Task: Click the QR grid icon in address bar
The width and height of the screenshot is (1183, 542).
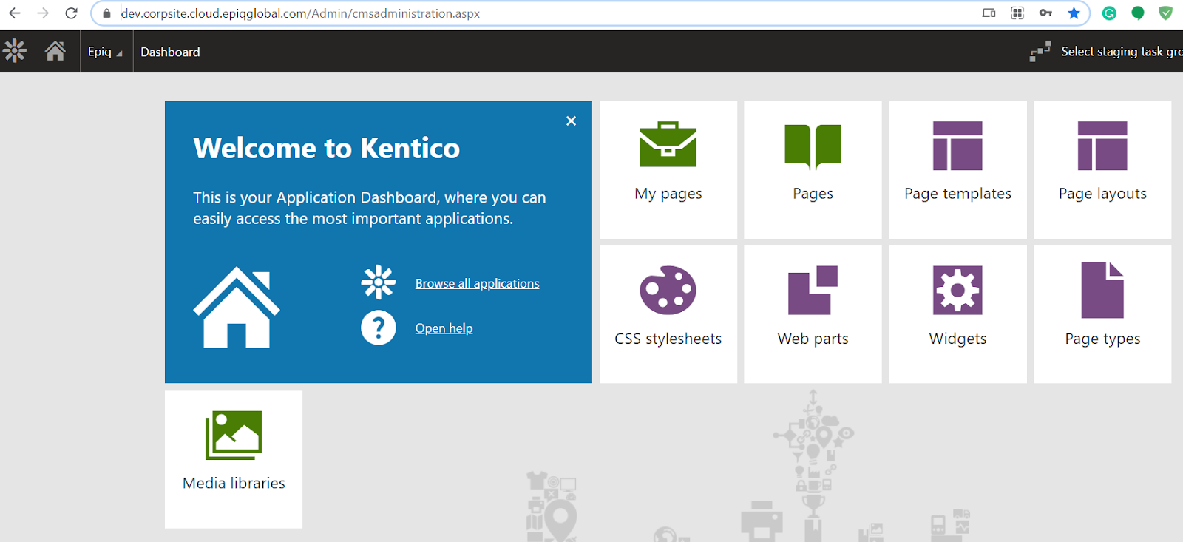Action: (x=1017, y=13)
